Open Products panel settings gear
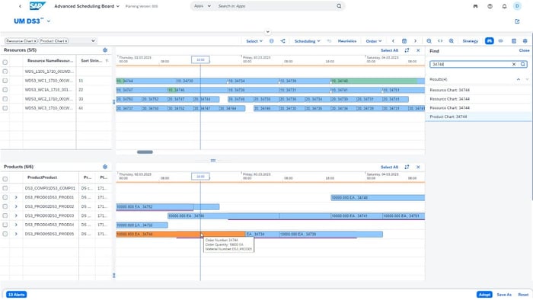 105,167
